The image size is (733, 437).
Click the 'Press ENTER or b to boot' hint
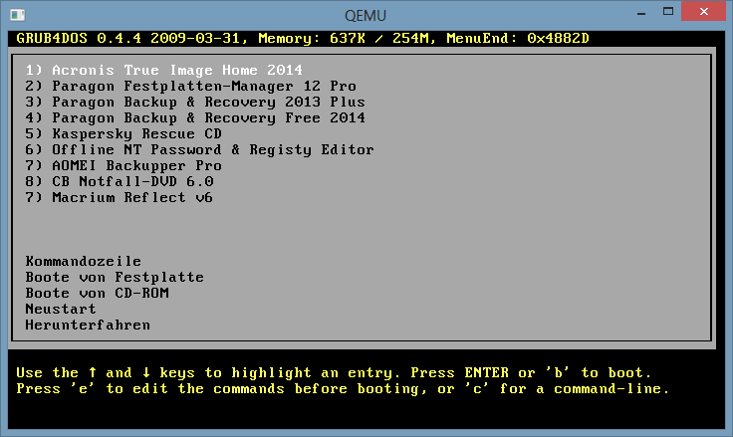(531, 373)
